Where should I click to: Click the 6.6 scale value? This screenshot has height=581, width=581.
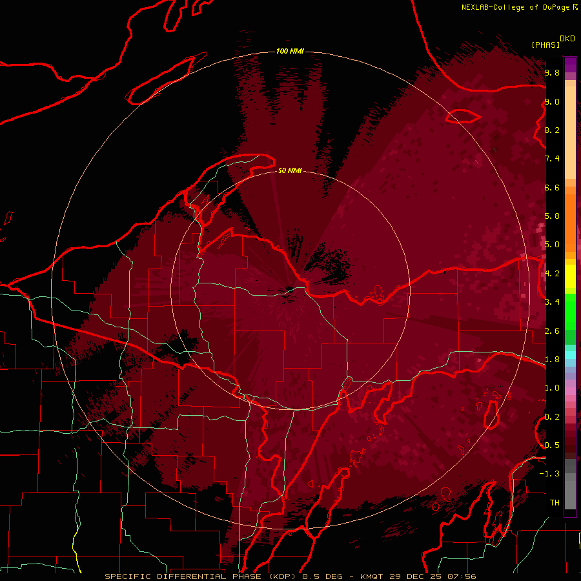click(x=552, y=187)
